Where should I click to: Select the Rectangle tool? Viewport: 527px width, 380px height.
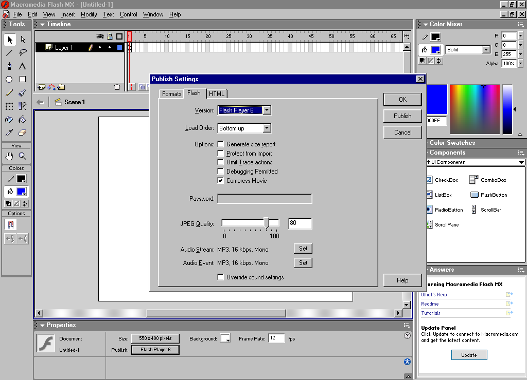click(23, 80)
